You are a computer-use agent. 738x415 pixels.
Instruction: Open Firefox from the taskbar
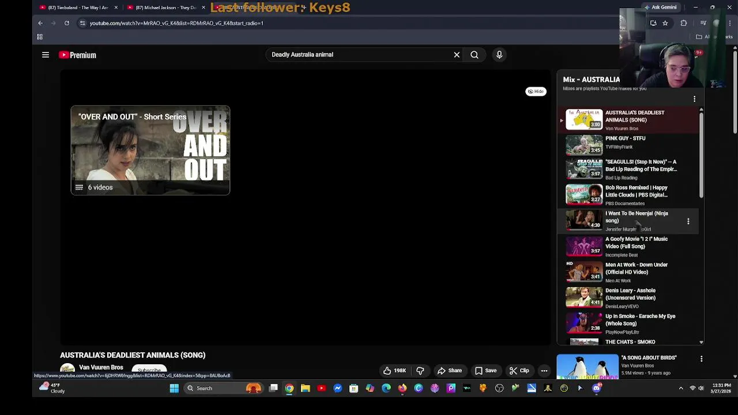(402, 388)
